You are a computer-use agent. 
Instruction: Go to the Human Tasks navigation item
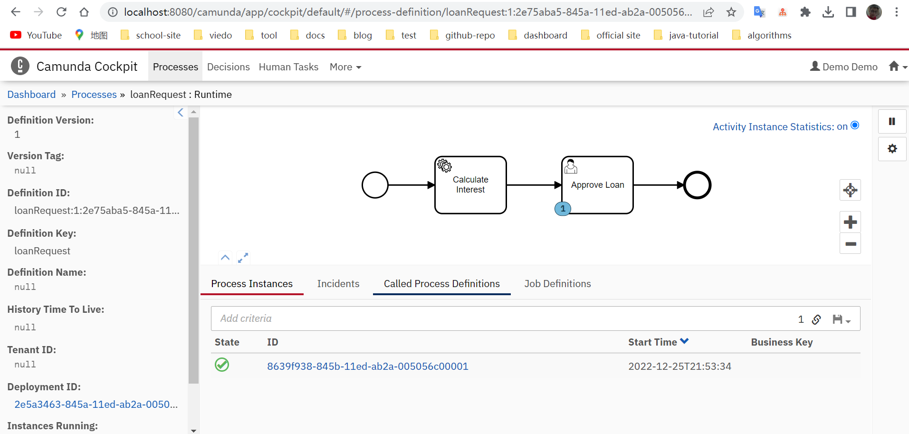coord(288,67)
